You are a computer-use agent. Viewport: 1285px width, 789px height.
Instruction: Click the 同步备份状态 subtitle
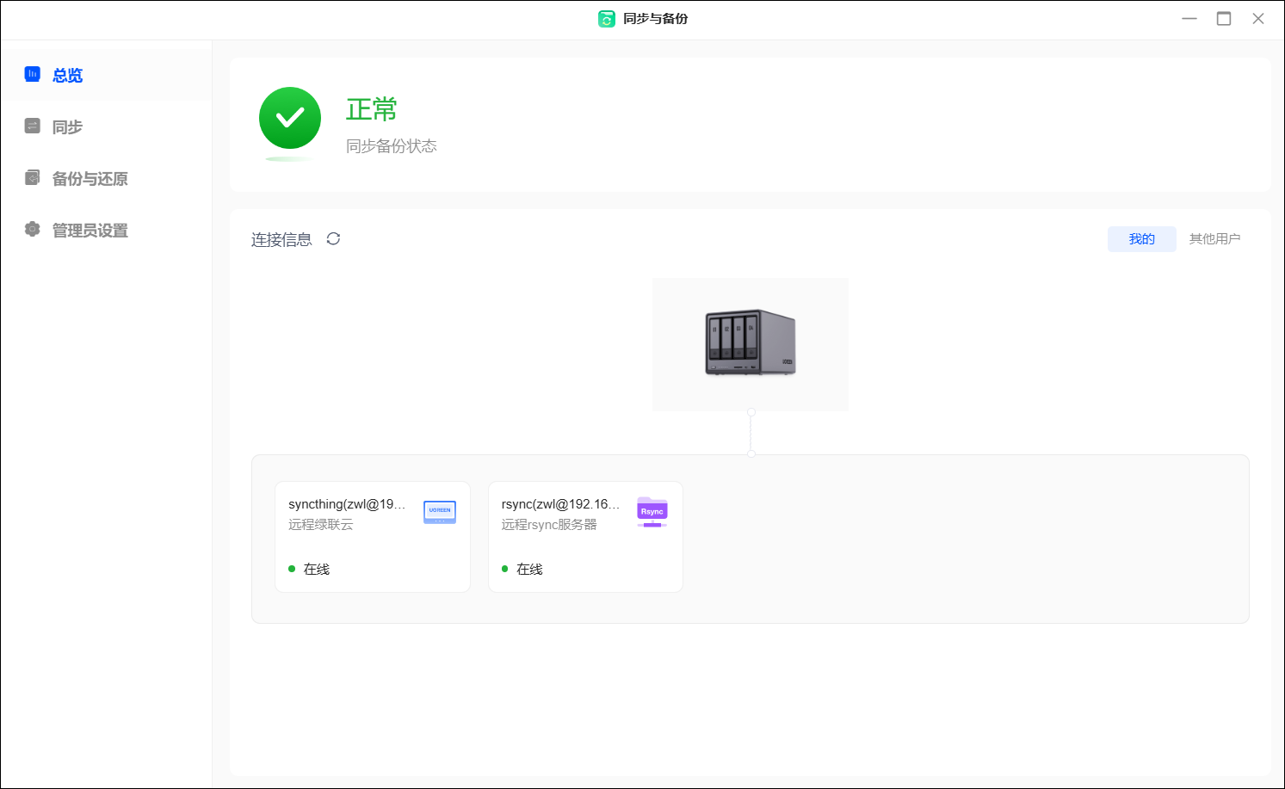pyautogui.click(x=392, y=146)
